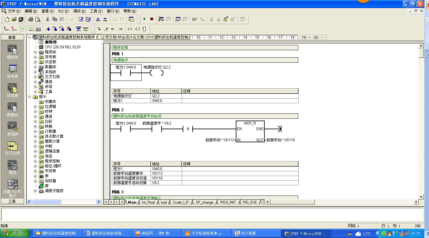The image size is (429, 238).
Task: Click the 工具 bar button at bottom
Action: [x=12, y=201]
